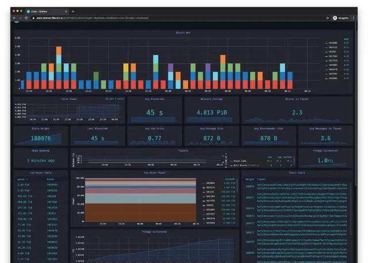Open the Network Storage panel title menu
The image size is (368, 263).
[x=212, y=99]
